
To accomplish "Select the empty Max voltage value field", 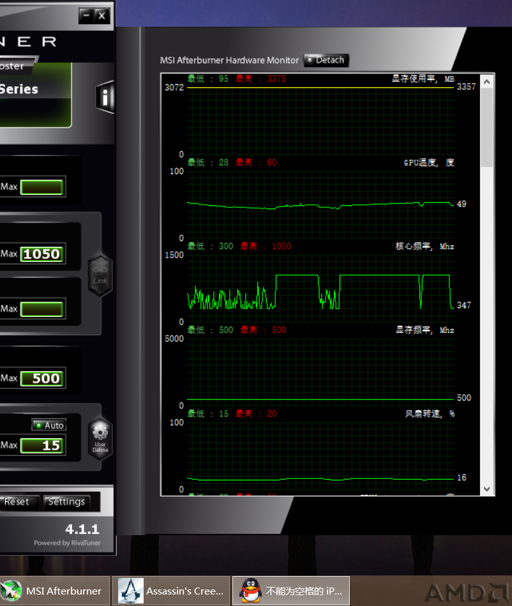I will pyautogui.click(x=41, y=187).
